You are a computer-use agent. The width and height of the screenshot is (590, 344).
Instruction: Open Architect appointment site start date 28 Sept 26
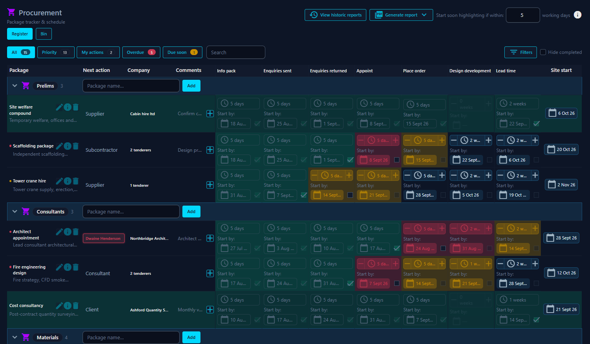(x=561, y=238)
